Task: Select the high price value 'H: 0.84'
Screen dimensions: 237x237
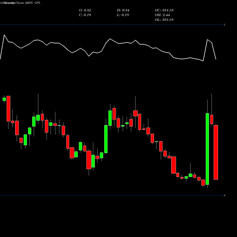Action: pos(123,10)
